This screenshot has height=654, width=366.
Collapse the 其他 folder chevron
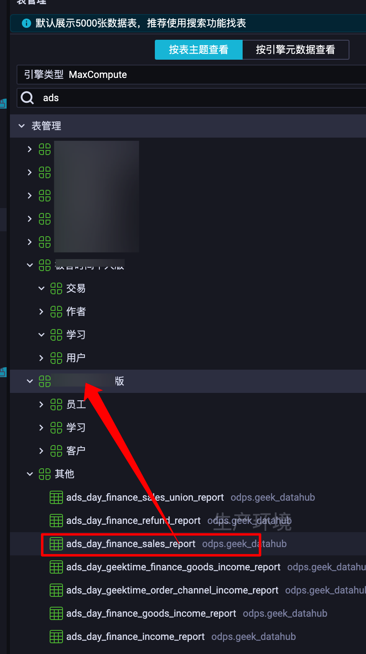pos(30,474)
